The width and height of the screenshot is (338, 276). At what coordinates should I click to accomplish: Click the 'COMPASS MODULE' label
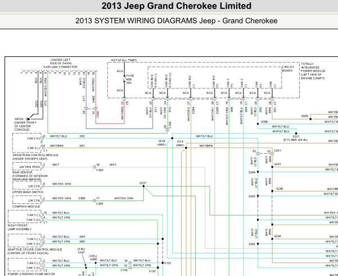tap(26, 207)
